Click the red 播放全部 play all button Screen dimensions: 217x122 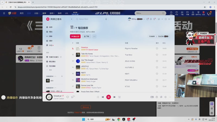click(x=75, y=36)
